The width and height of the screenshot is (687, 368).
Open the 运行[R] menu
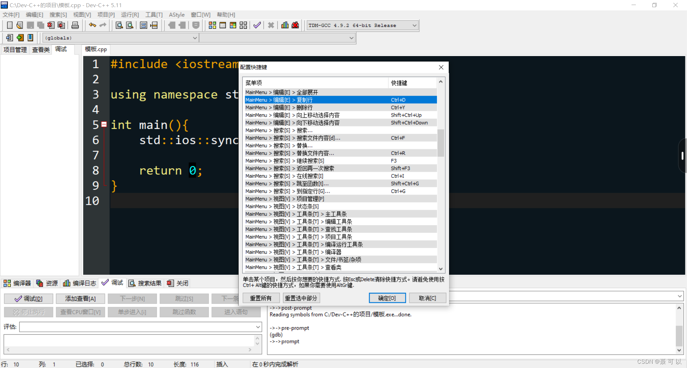[130, 15]
